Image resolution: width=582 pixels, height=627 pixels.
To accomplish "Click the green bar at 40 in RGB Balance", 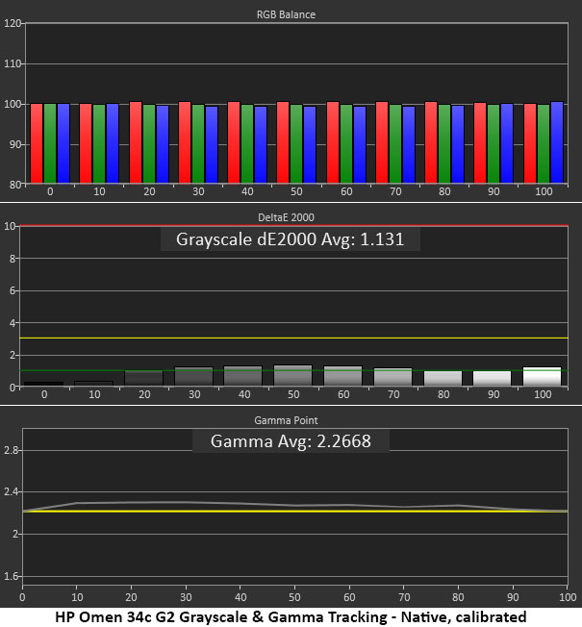I will click(247, 143).
